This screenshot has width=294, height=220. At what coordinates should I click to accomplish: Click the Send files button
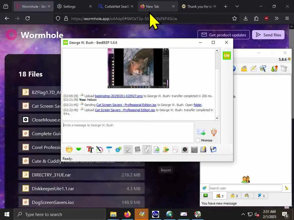coord(268,35)
